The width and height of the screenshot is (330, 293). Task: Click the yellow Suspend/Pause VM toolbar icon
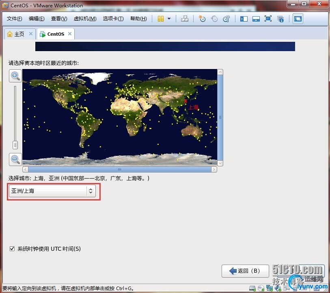pos(161,19)
